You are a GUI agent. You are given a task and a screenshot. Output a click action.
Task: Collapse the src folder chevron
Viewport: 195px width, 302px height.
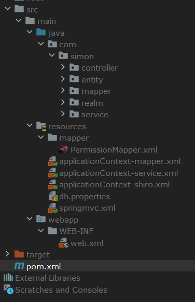coord(8,8)
